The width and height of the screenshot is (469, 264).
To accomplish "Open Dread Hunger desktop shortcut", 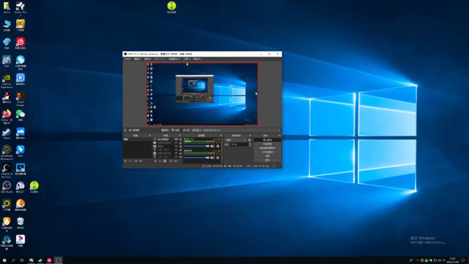I will [21, 99].
